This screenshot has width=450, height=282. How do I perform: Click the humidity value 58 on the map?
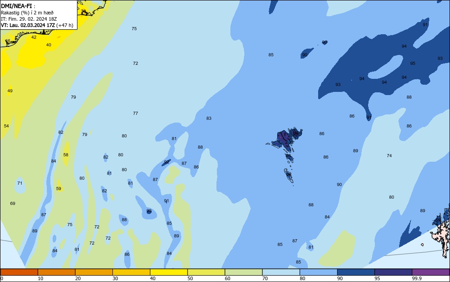[66, 155]
